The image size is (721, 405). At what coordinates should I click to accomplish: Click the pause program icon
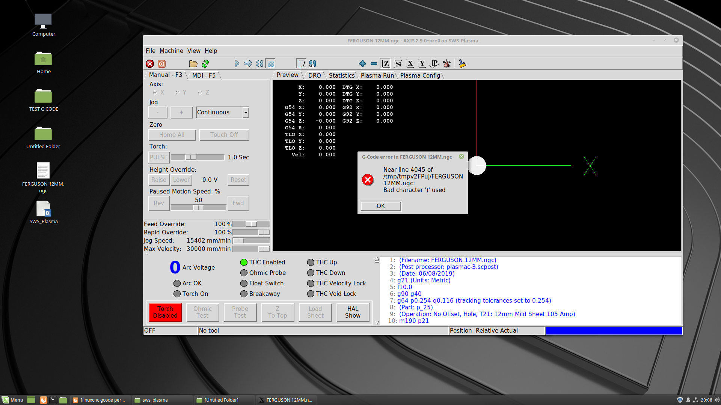pyautogui.click(x=259, y=64)
